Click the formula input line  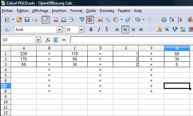(x=132, y=40)
